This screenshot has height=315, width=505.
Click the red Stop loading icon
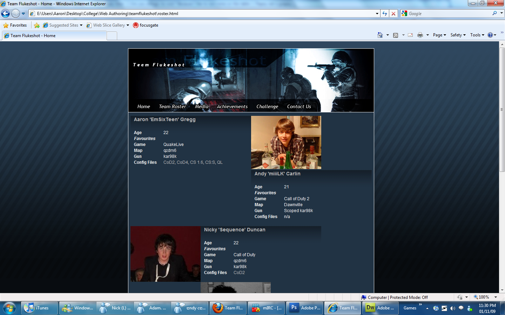[x=393, y=14]
